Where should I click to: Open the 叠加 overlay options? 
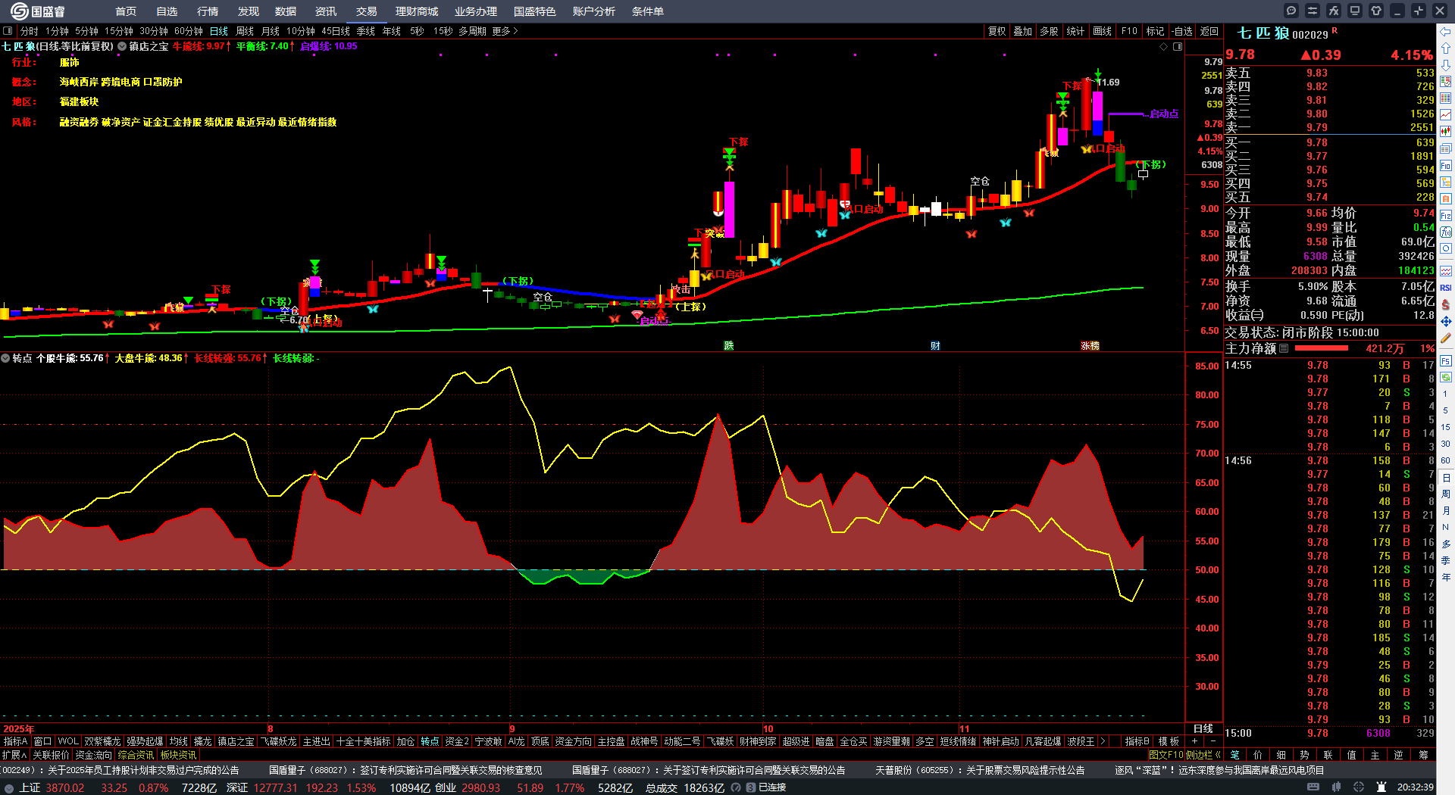pos(1023,31)
